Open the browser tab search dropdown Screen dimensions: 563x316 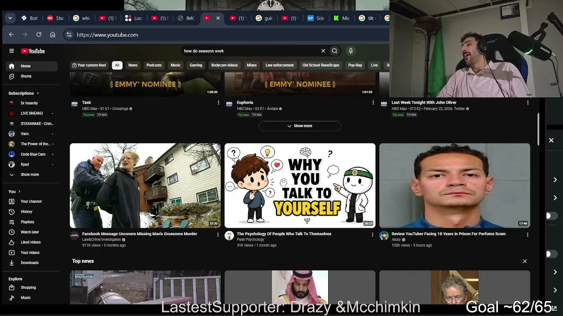[x=10, y=18]
